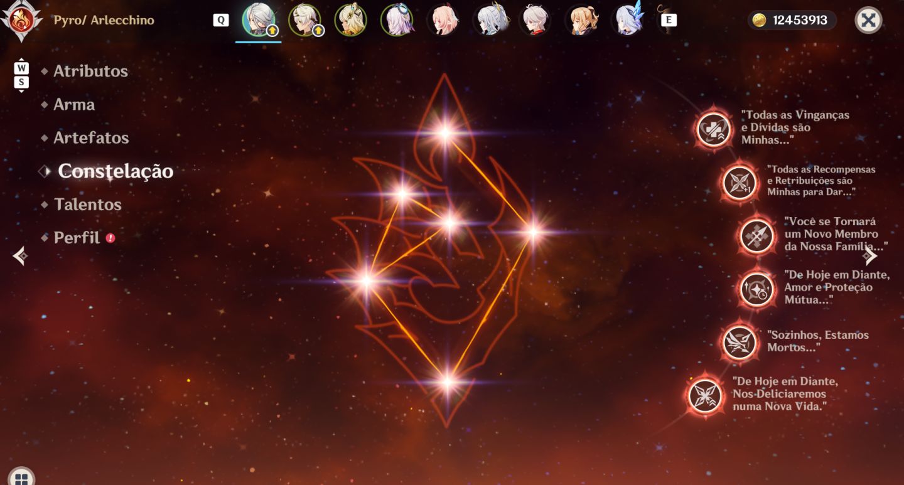
Task: Click the S key indicator
Action: tap(21, 82)
